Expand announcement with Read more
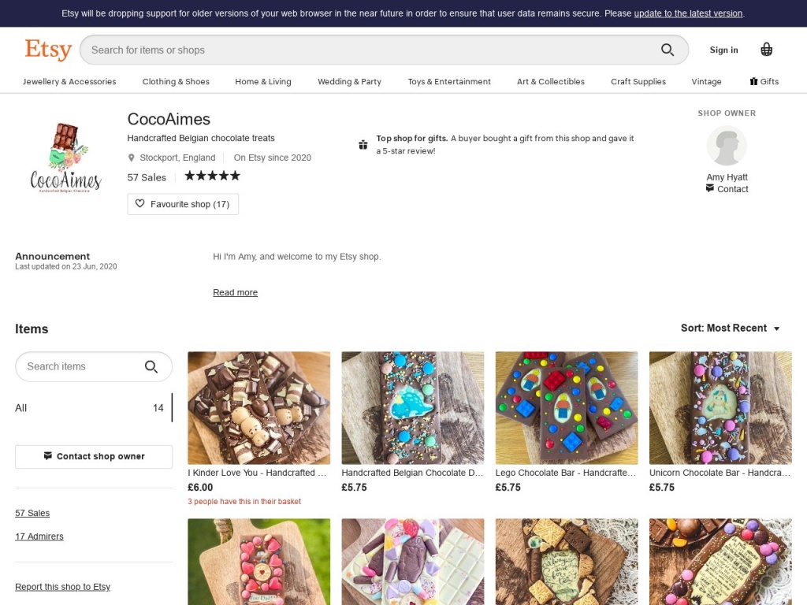The height and width of the screenshot is (605, 807). pyautogui.click(x=235, y=292)
